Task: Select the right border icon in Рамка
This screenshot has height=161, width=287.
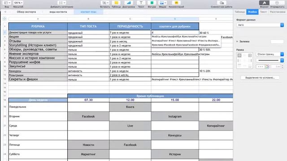Action: (x=250, y=61)
